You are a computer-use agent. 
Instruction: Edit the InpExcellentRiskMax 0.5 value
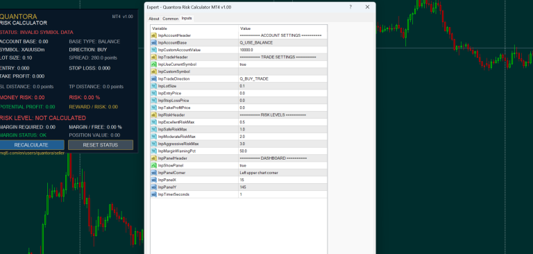click(283, 122)
